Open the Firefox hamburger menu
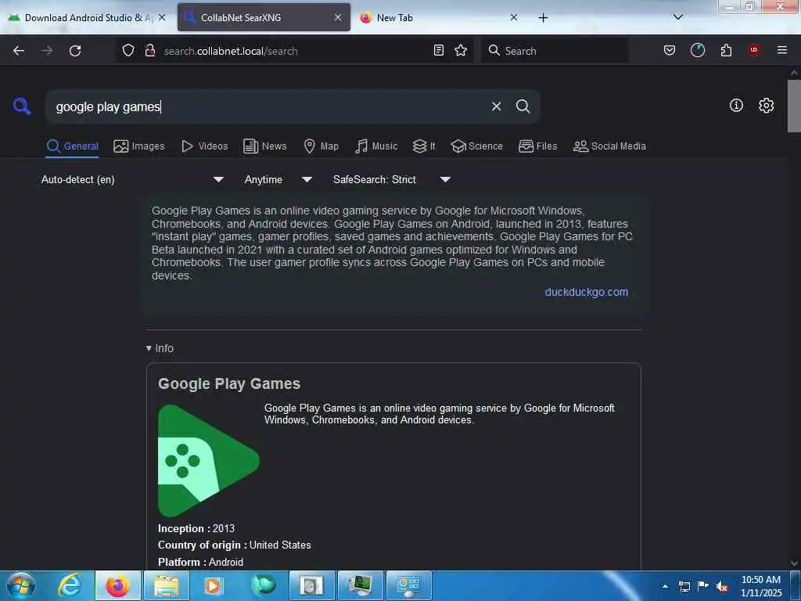The height and width of the screenshot is (601, 801). pyautogui.click(x=781, y=50)
